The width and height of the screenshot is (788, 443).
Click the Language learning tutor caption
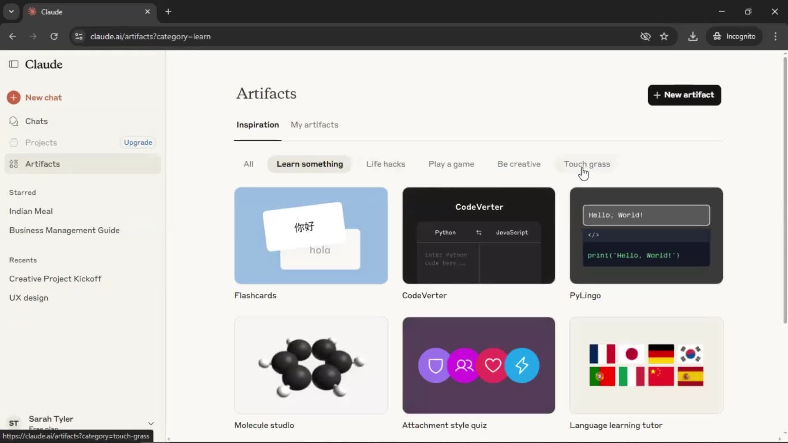click(x=616, y=425)
